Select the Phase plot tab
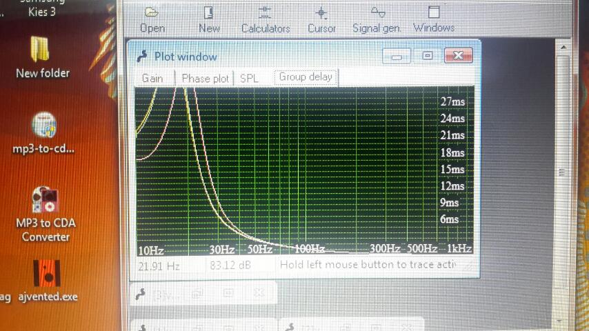The height and width of the screenshot is (331, 589). click(205, 79)
